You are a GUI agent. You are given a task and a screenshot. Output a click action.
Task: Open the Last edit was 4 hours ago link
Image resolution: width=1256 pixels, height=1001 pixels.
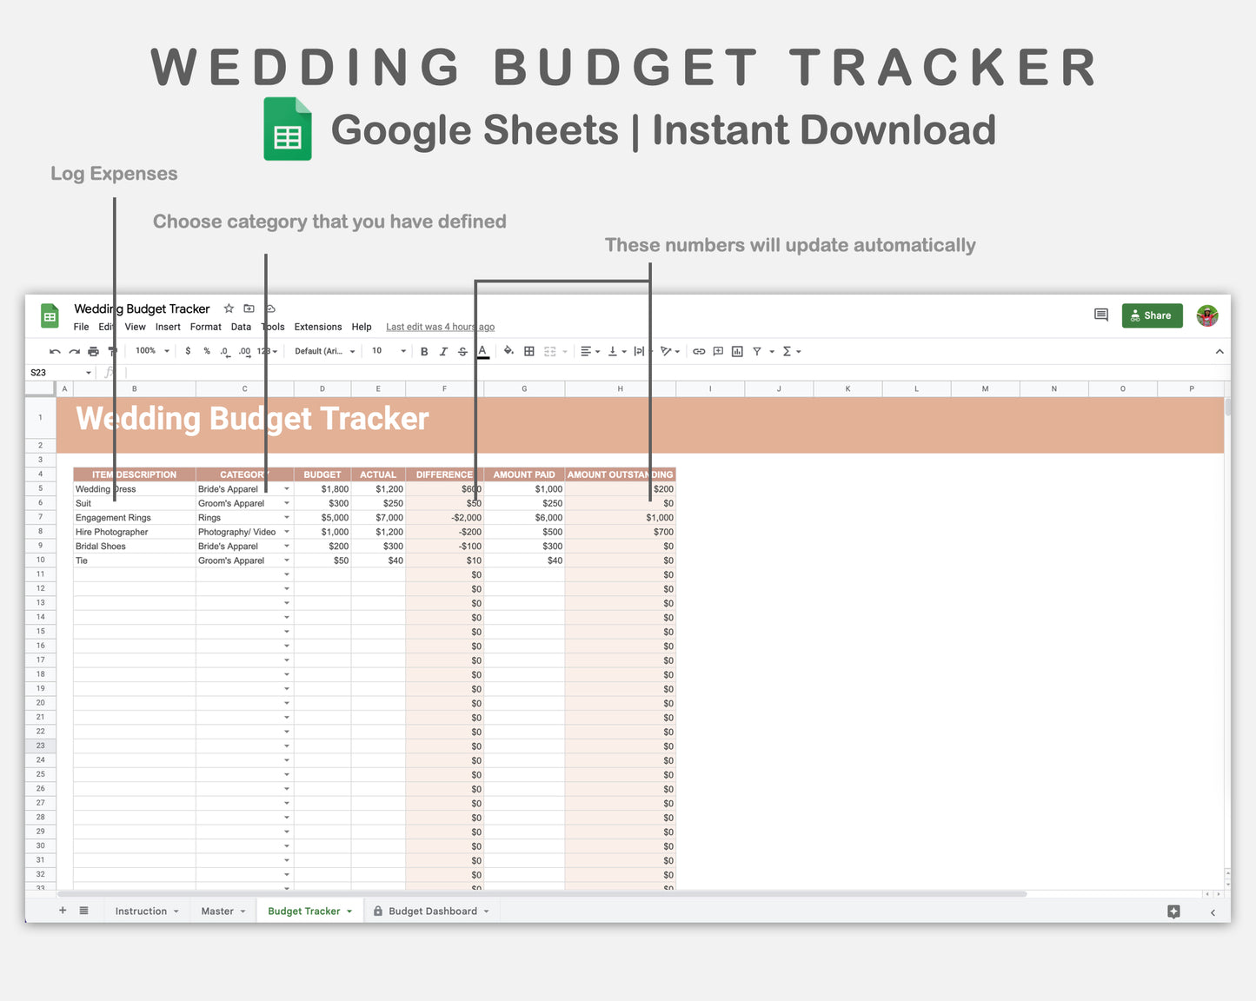[x=440, y=327]
